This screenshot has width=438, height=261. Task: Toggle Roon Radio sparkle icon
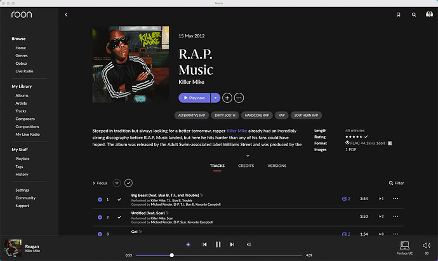[189, 244]
